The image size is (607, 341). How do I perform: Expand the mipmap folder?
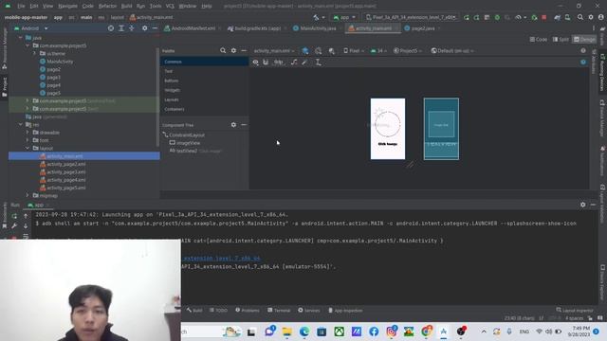coord(28,196)
